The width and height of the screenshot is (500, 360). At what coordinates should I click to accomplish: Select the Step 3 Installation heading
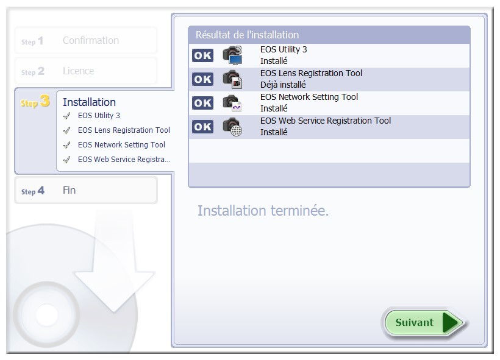point(89,102)
